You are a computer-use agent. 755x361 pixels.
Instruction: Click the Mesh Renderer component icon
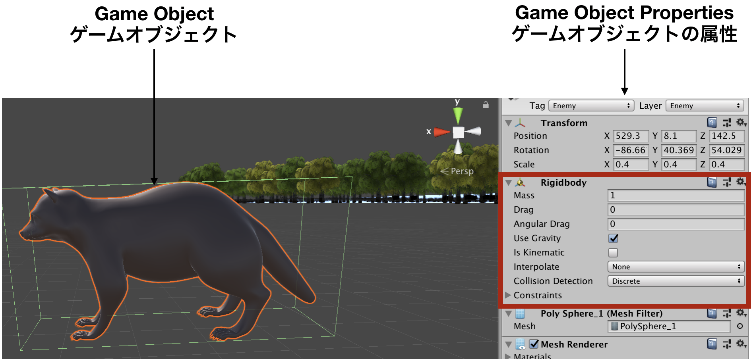tap(521, 344)
